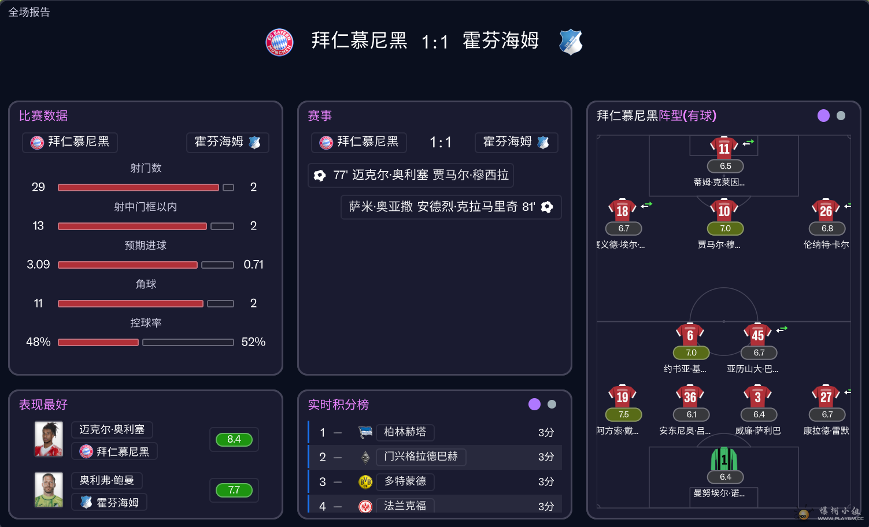The image size is (869, 527).
Task: Click the Bayern Munich crest in the header
Action: pyautogui.click(x=279, y=42)
